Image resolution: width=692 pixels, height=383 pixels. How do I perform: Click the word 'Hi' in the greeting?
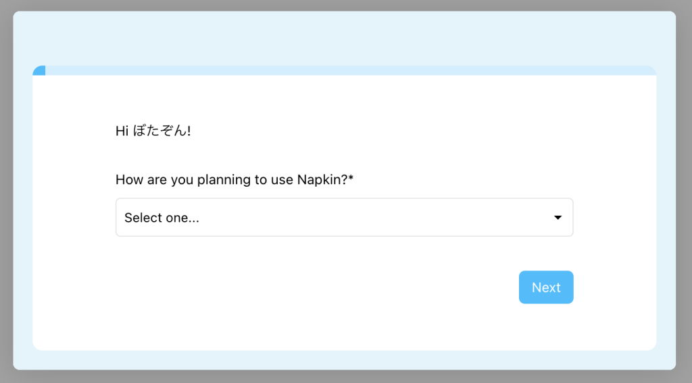122,131
